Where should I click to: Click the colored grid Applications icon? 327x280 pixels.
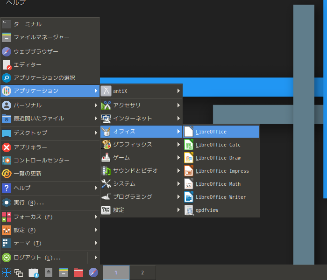tap(7, 91)
